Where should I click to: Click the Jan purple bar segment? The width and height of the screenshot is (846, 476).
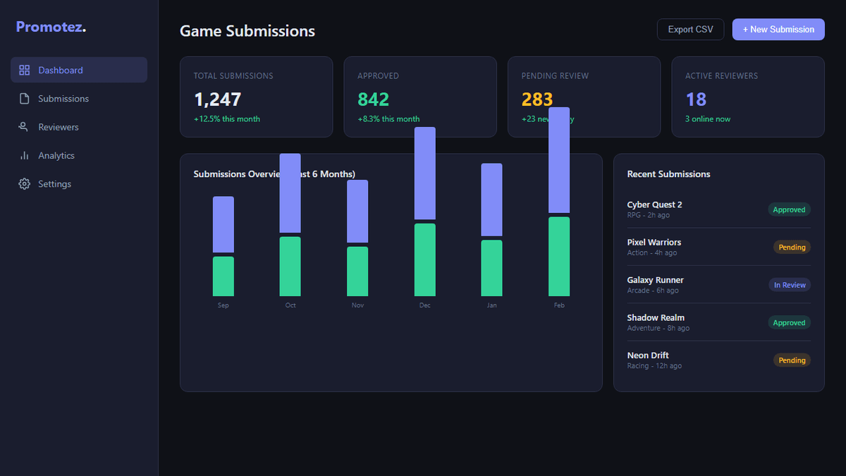tap(492, 200)
